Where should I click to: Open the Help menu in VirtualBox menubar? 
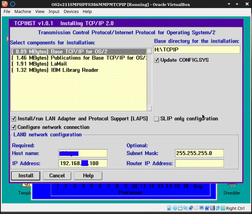87,12
